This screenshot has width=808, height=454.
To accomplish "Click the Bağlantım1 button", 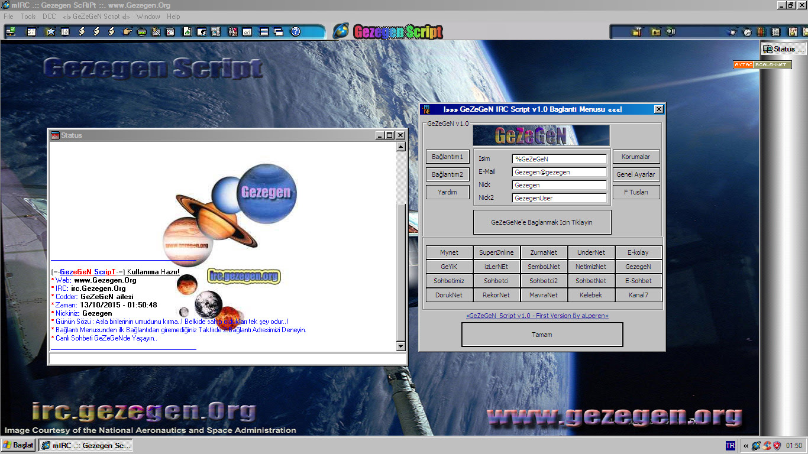I will [x=448, y=157].
